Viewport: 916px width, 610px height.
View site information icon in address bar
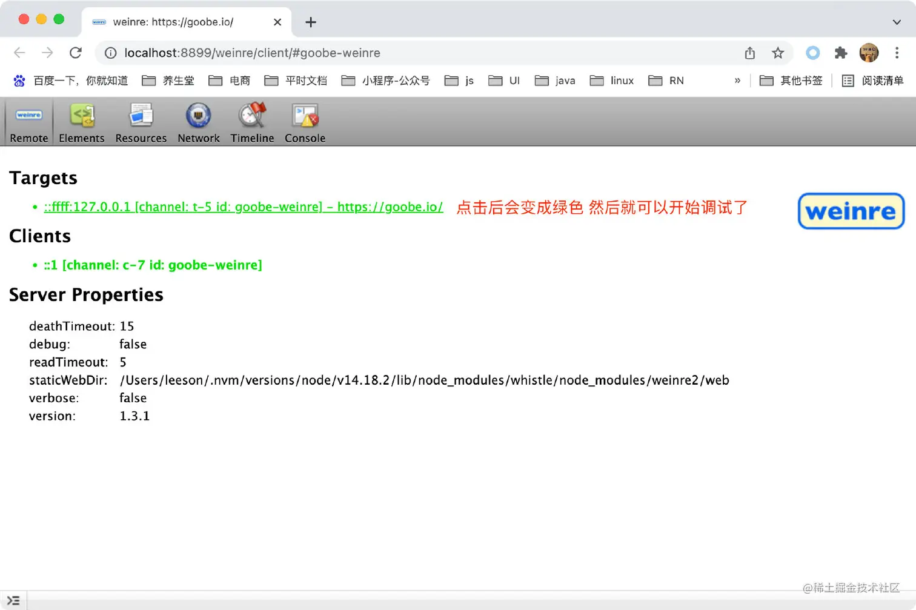(x=111, y=53)
